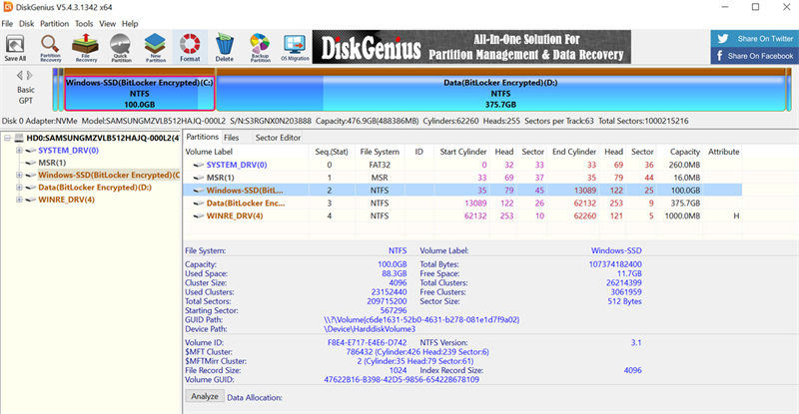
Task: Open the Disk menu
Action: (x=27, y=23)
